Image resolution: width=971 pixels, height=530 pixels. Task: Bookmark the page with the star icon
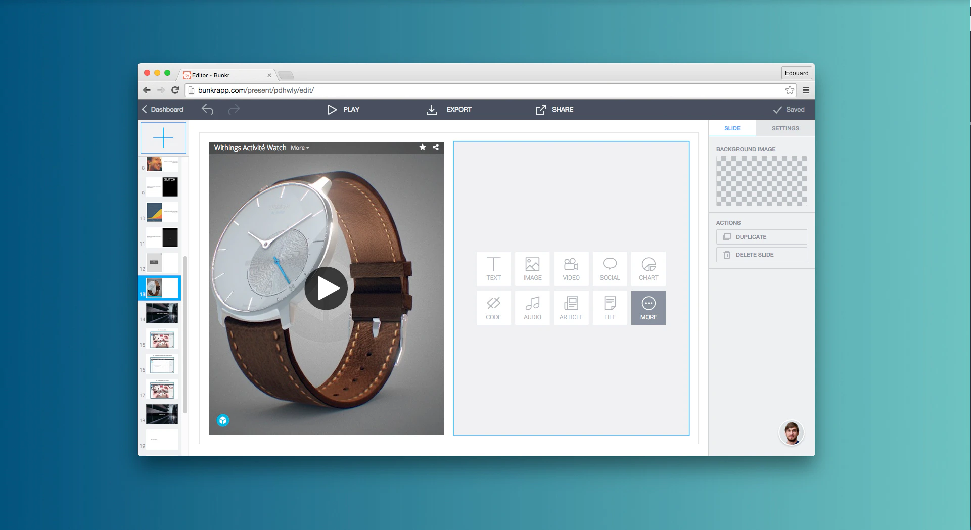(x=790, y=90)
